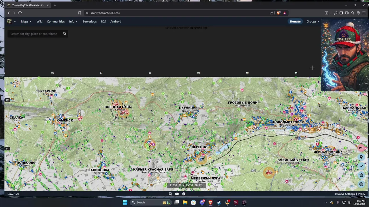Open the Policy link

(x=362, y=194)
